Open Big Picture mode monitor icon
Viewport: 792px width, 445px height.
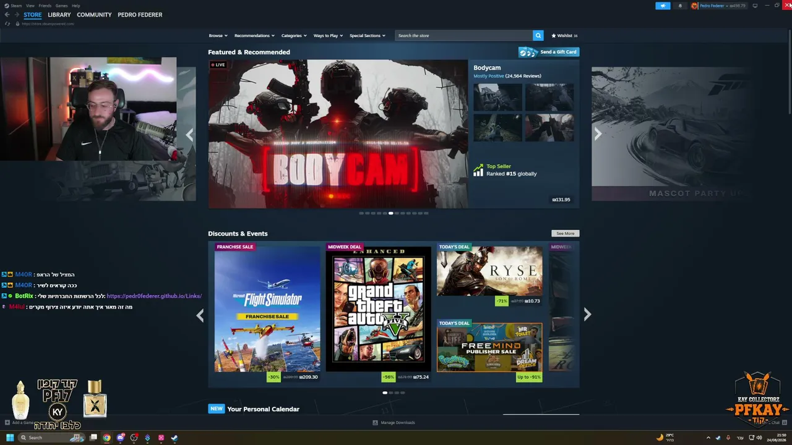point(755,6)
